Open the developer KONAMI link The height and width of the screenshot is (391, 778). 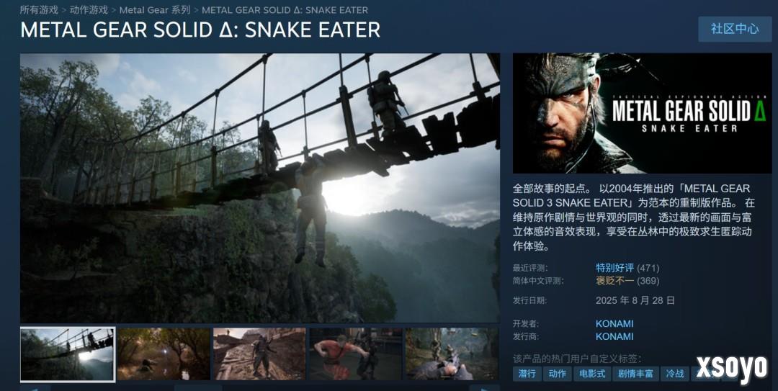click(614, 323)
